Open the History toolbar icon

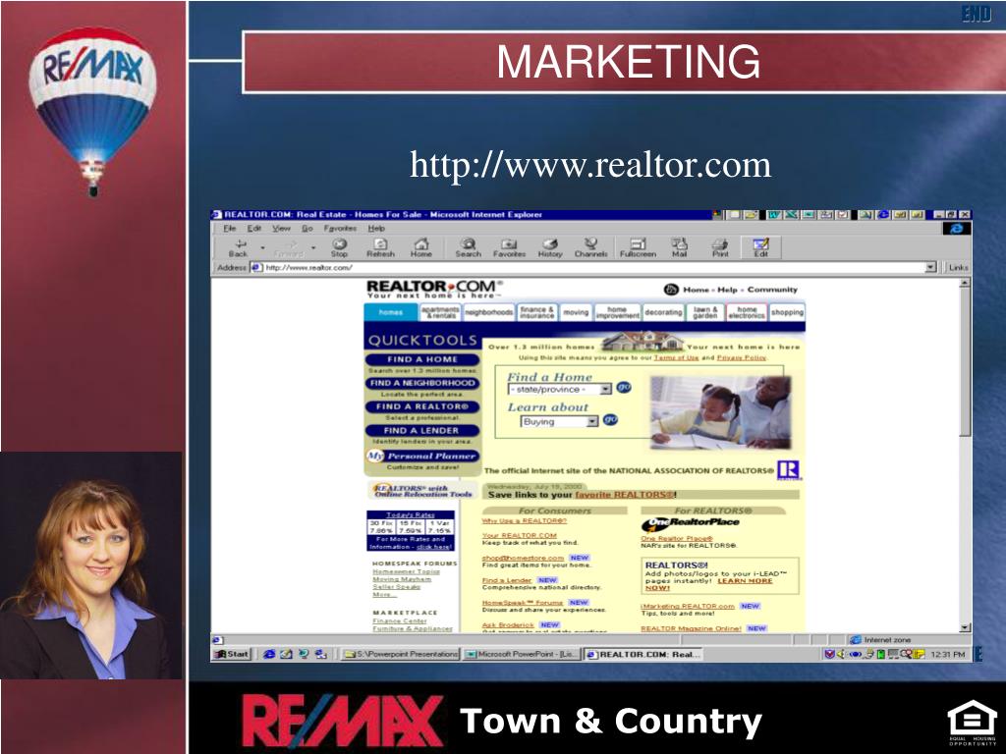coord(550,247)
